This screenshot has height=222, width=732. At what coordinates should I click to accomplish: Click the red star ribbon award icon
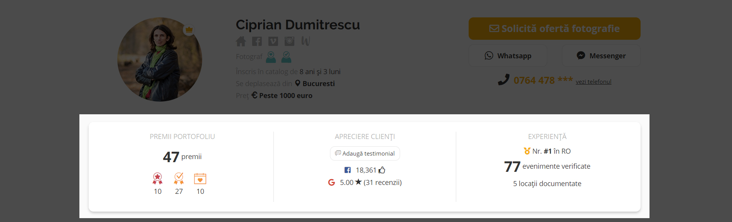pos(158,178)
